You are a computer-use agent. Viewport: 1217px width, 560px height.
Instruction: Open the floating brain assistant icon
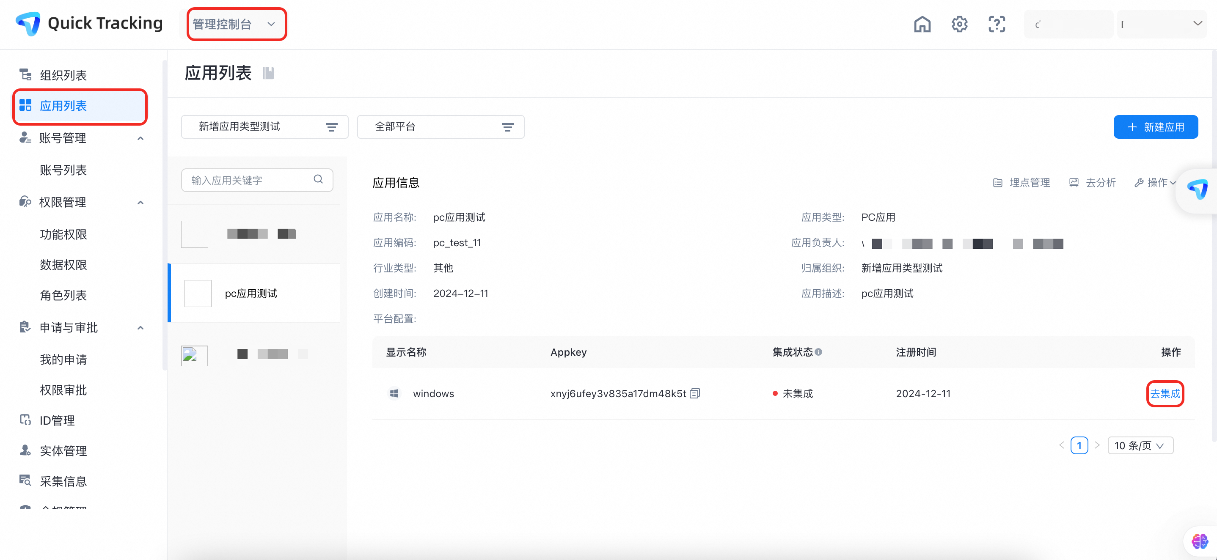point(1199,541)
